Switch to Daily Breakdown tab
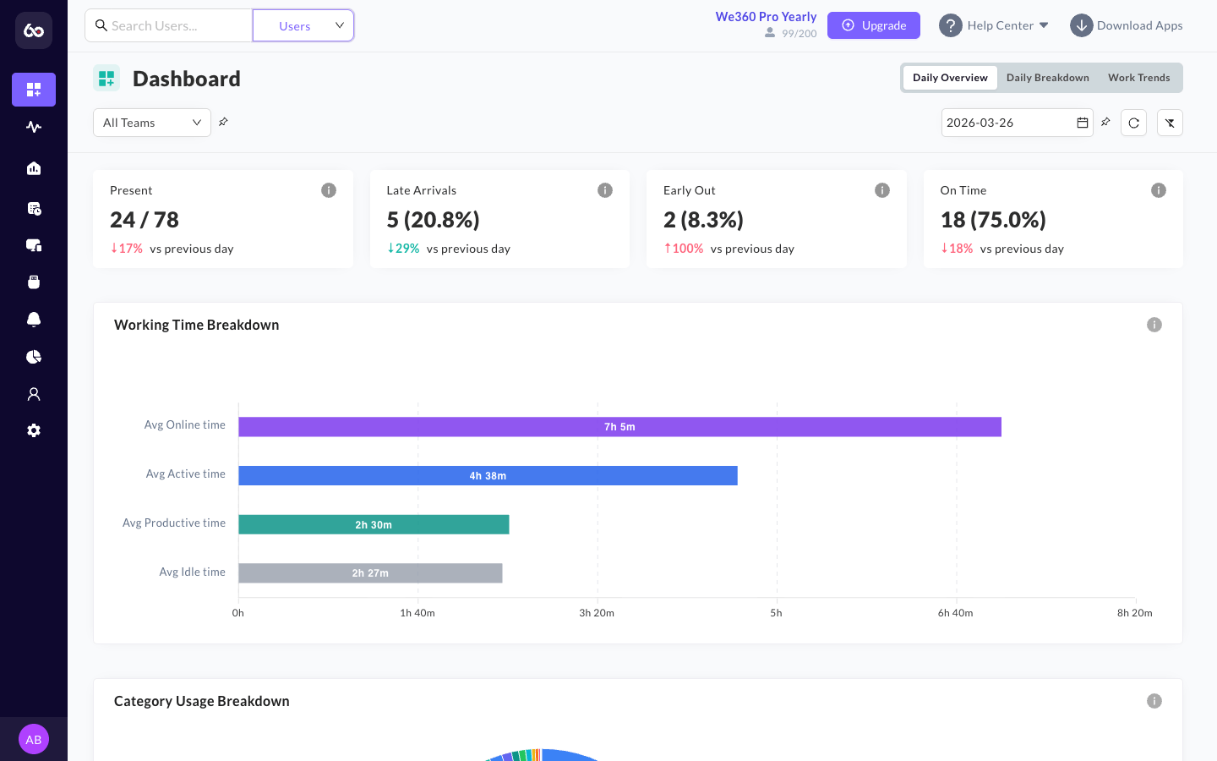1217x761 pixels. (1048, 78)
